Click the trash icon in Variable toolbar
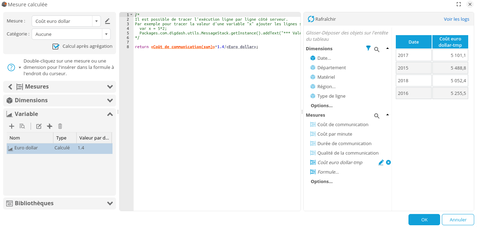Screen dimensions: 477x227 click(x=60, y=126)
